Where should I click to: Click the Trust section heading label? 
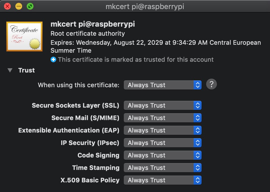(26, 70)
